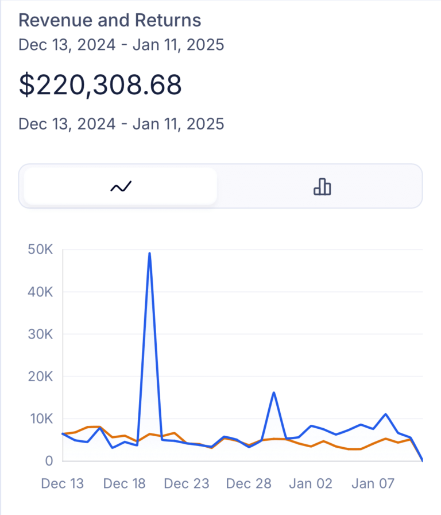The width and height of the screenshot is (441, 515).
Task: Click the Dec 28 x-axis label
Action: (x=249, y=483)
